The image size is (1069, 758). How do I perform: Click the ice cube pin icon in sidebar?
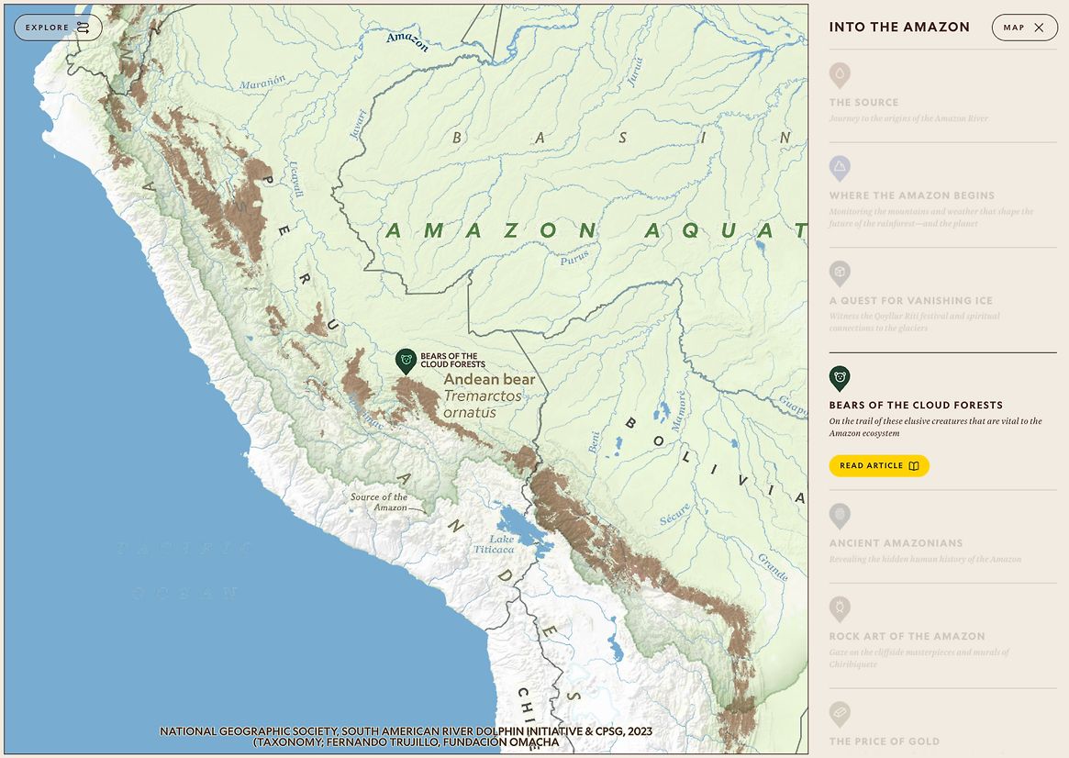[x=839, y=273]
